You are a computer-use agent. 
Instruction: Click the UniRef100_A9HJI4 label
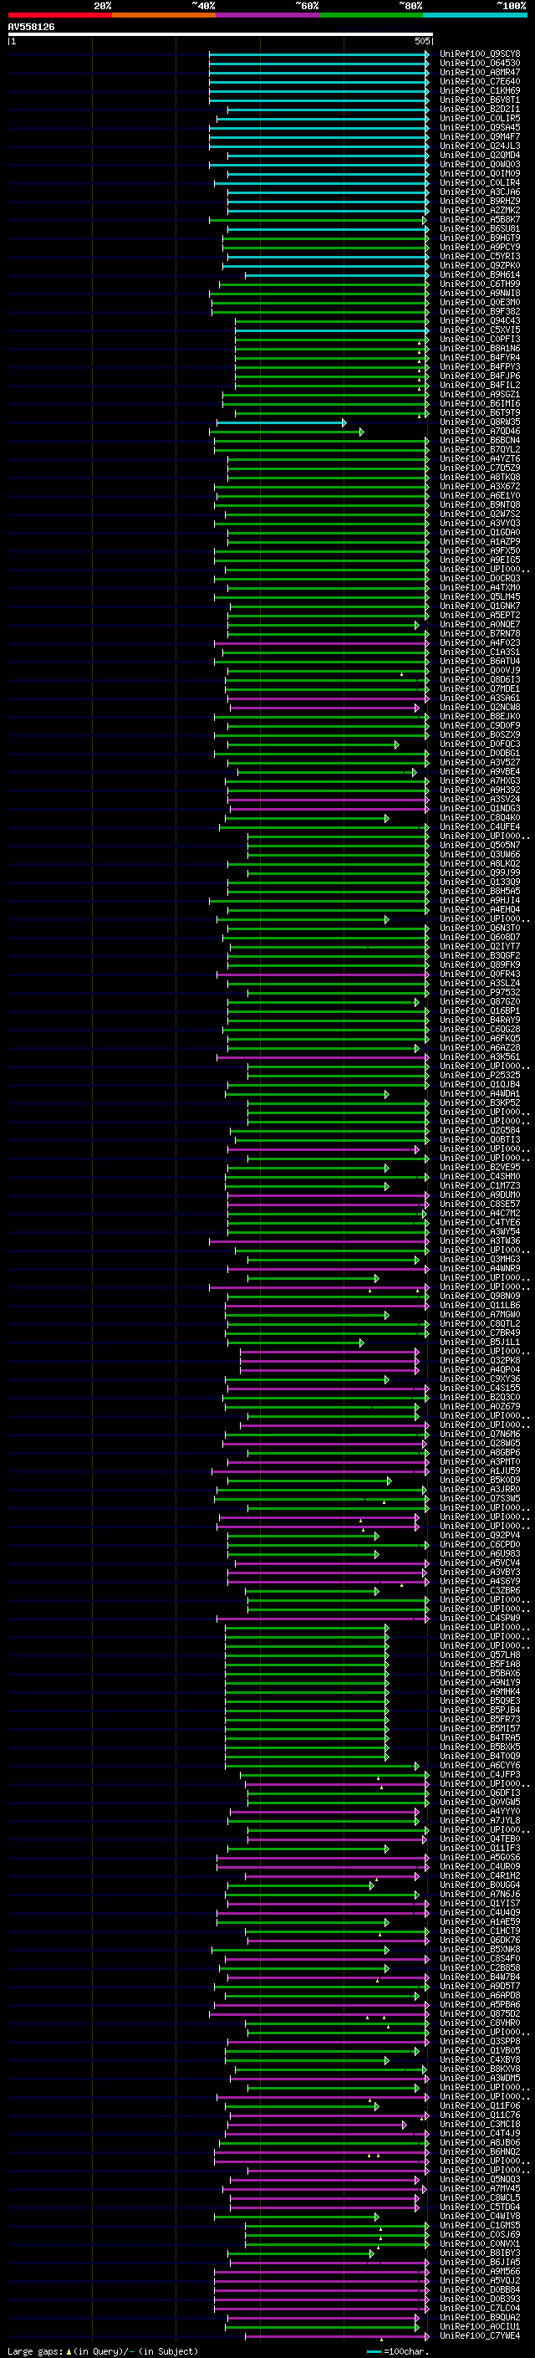[x=479, y=901]
